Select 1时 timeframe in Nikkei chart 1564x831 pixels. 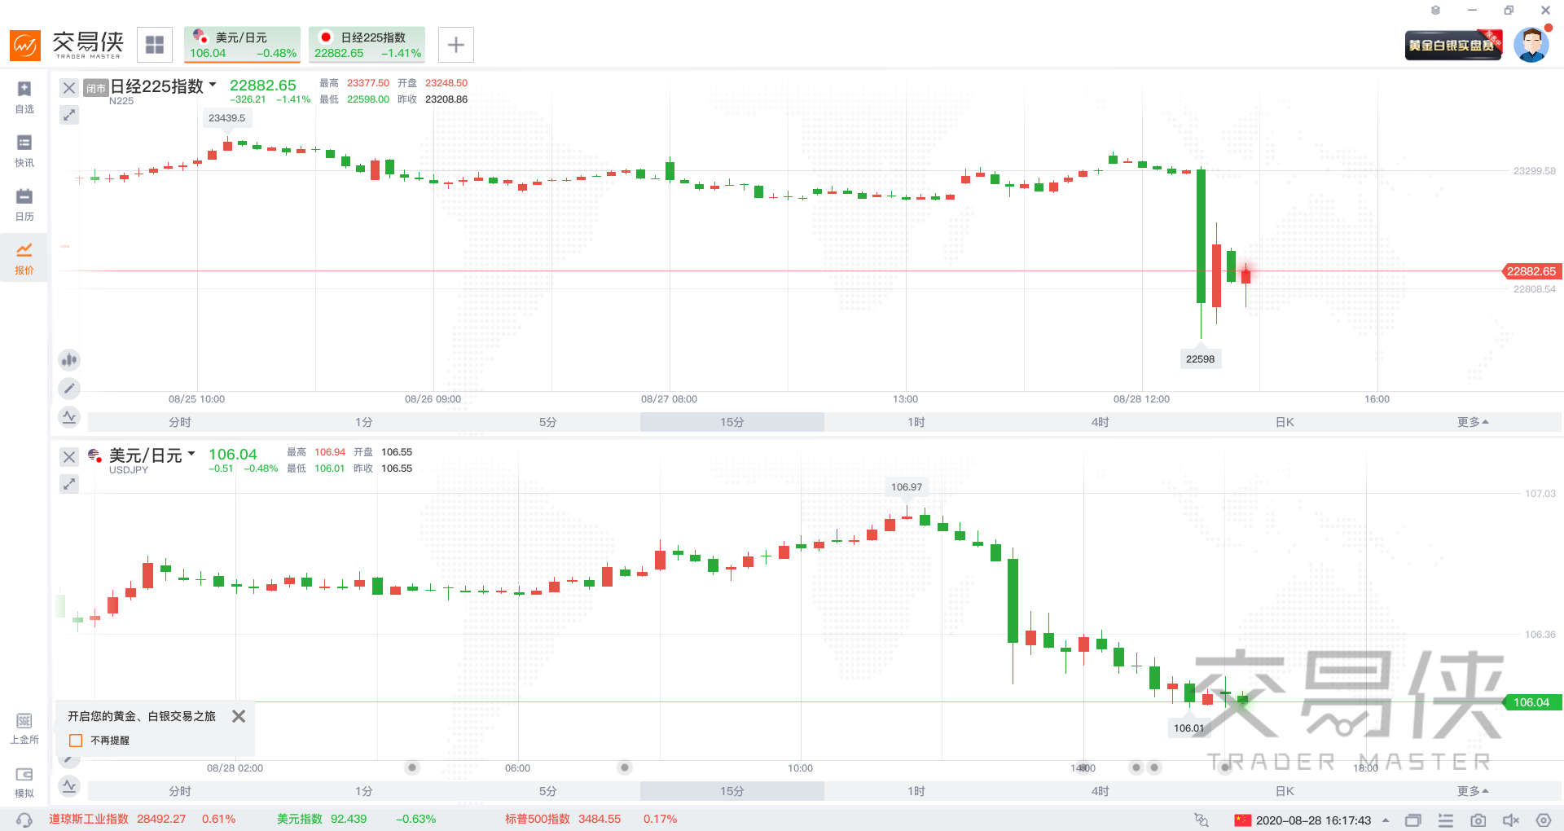click(x=916, y=422)
